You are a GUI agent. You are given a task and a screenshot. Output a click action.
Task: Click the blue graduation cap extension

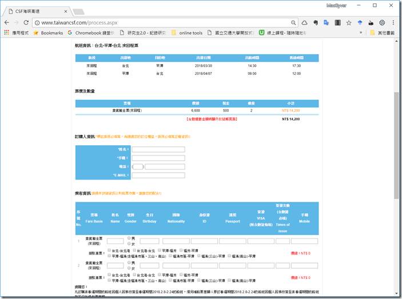(x=360, y=23)
